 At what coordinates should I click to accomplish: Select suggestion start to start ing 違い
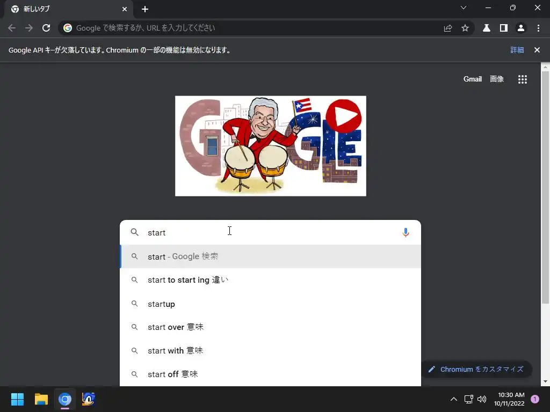click(270, 280)
